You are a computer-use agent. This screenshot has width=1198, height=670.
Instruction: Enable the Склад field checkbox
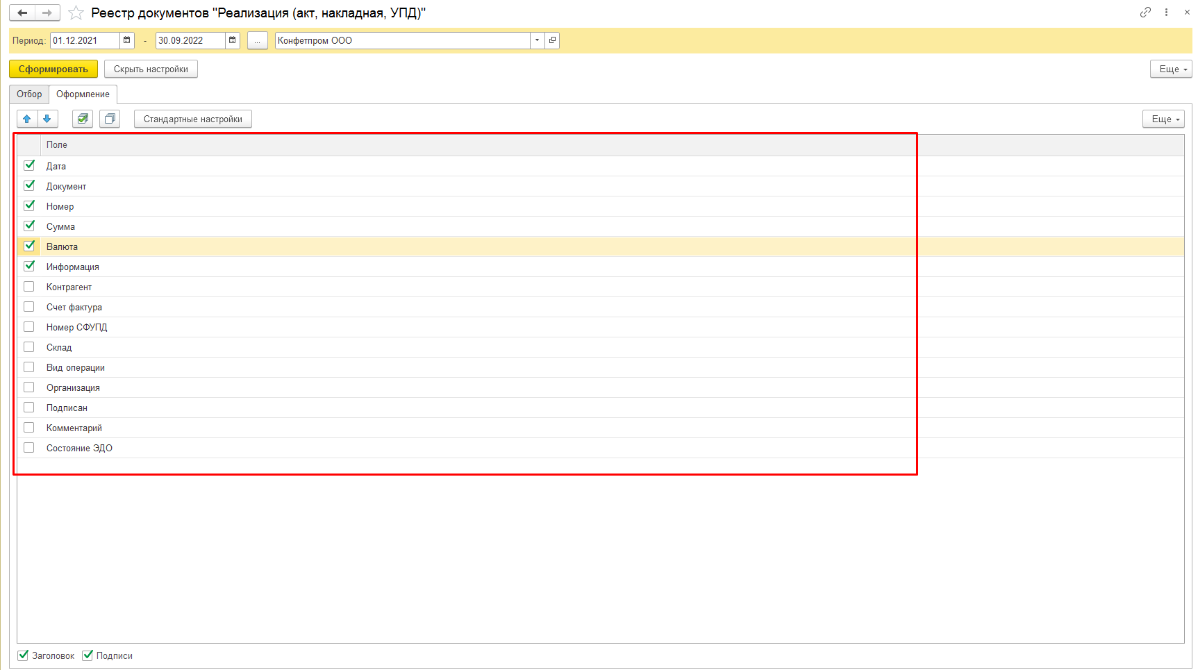click(x=29, y=346)
